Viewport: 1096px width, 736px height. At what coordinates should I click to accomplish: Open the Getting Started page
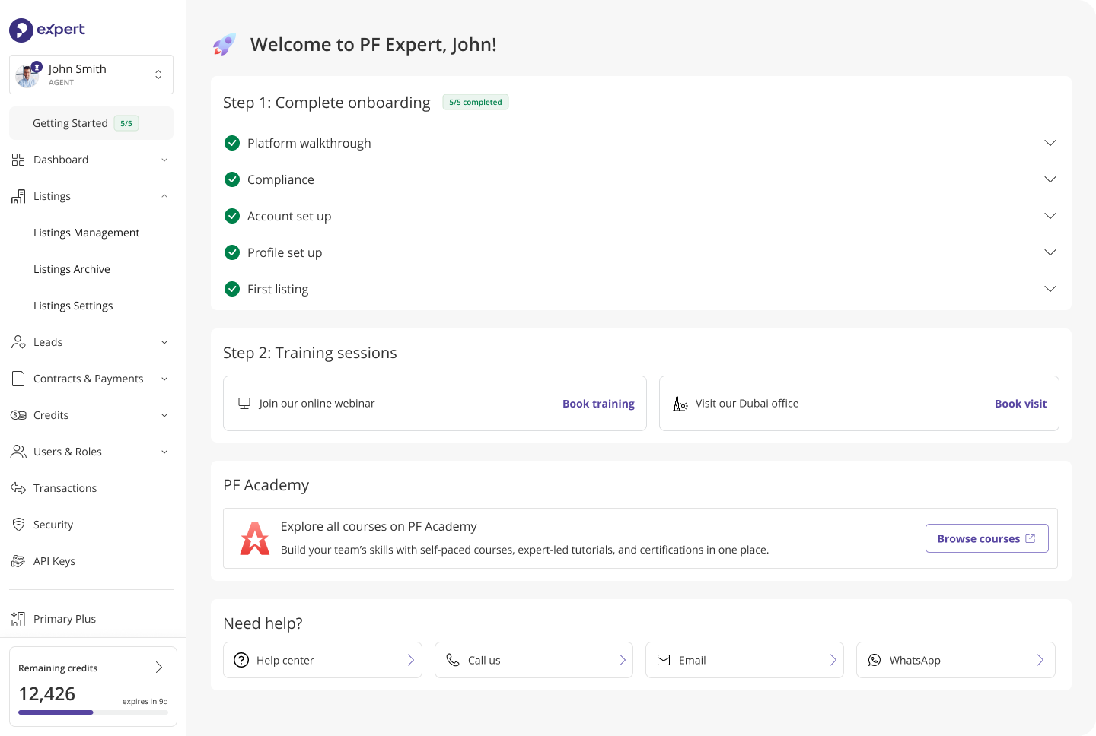[x=91, y=123]
